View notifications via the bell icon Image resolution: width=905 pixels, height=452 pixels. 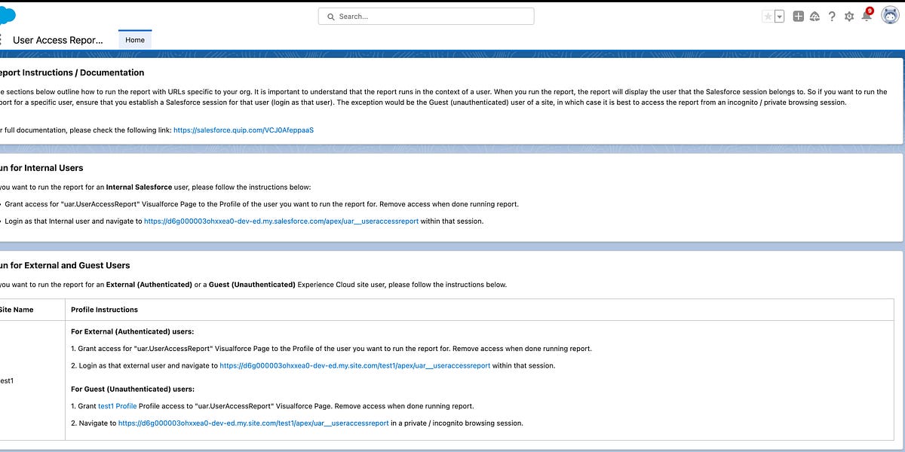point(867,16)
